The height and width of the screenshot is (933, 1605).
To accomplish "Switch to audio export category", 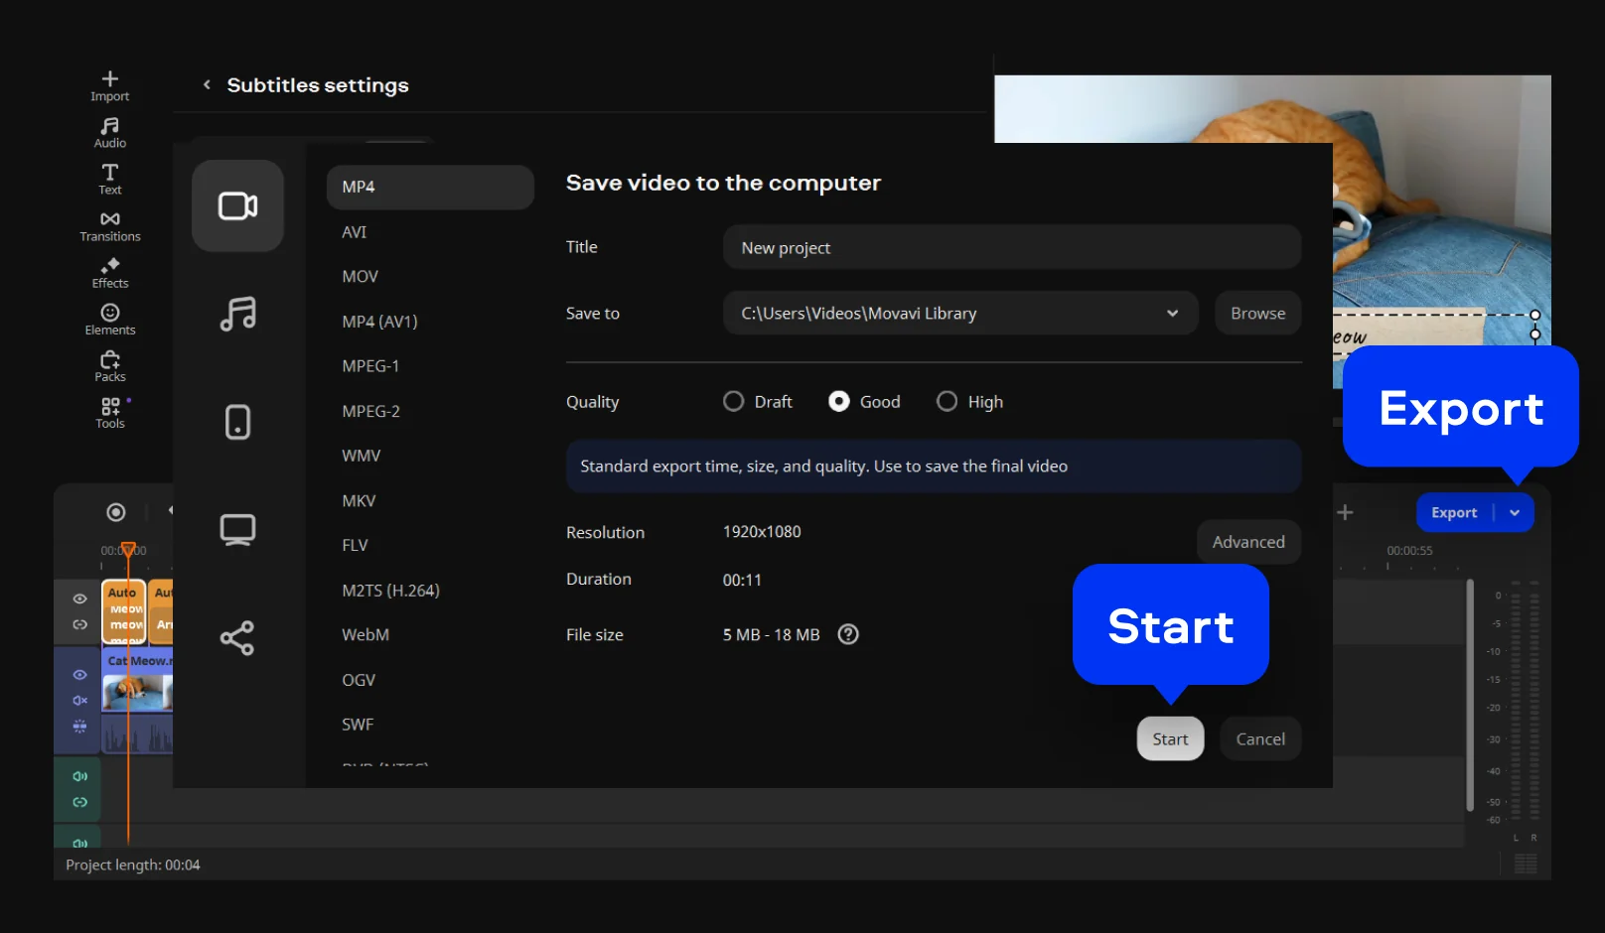I will point(237,314).
